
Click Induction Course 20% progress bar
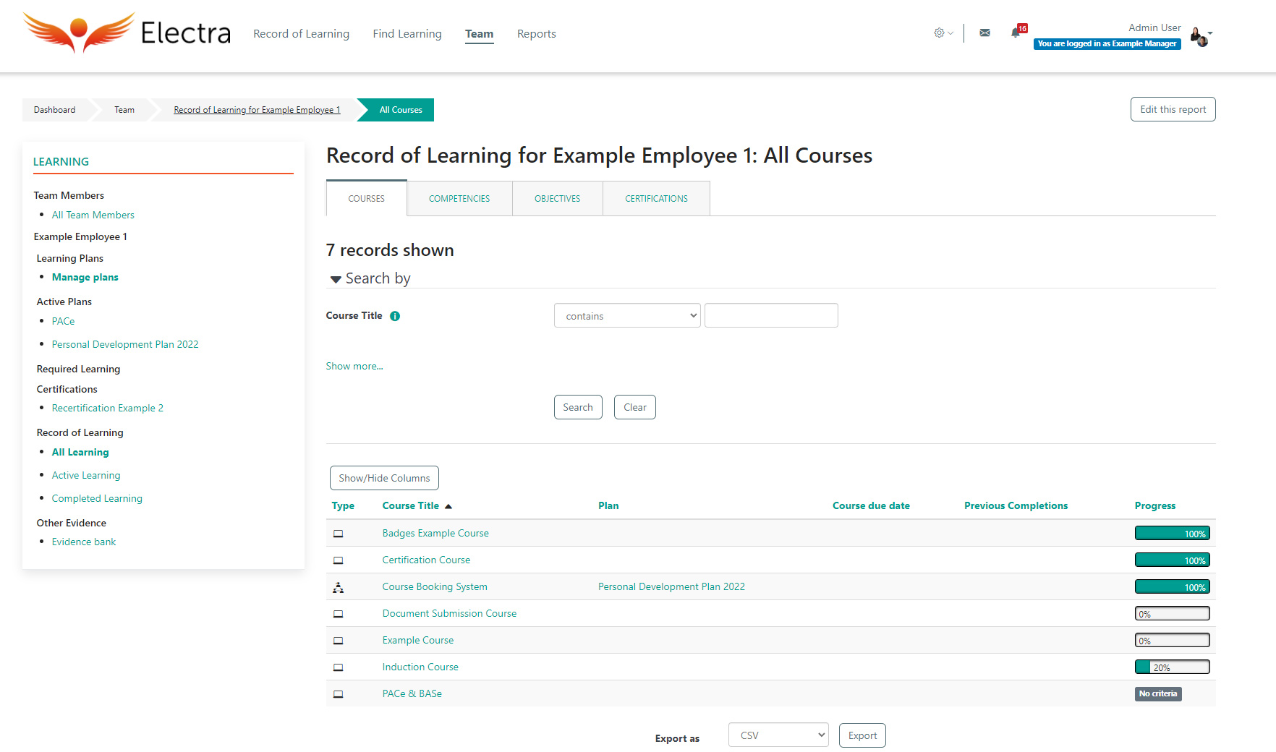(x=1172, y=667)
